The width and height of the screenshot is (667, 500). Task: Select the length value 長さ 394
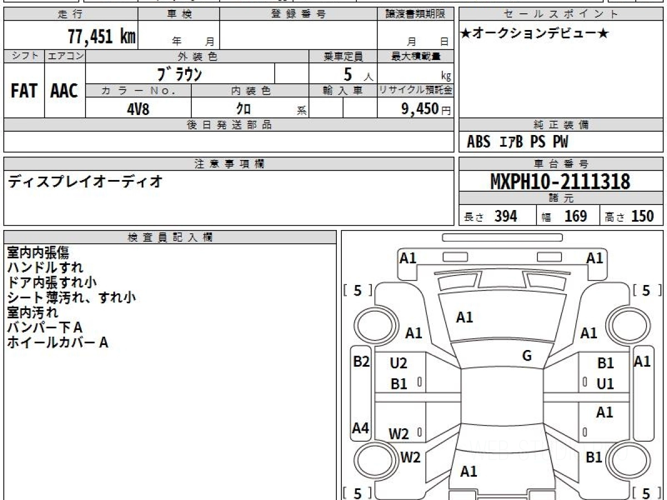[491, 216]
